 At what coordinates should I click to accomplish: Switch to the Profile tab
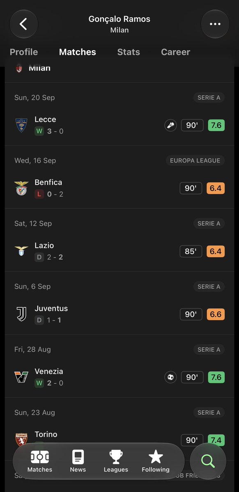click(x=24, y=52)
